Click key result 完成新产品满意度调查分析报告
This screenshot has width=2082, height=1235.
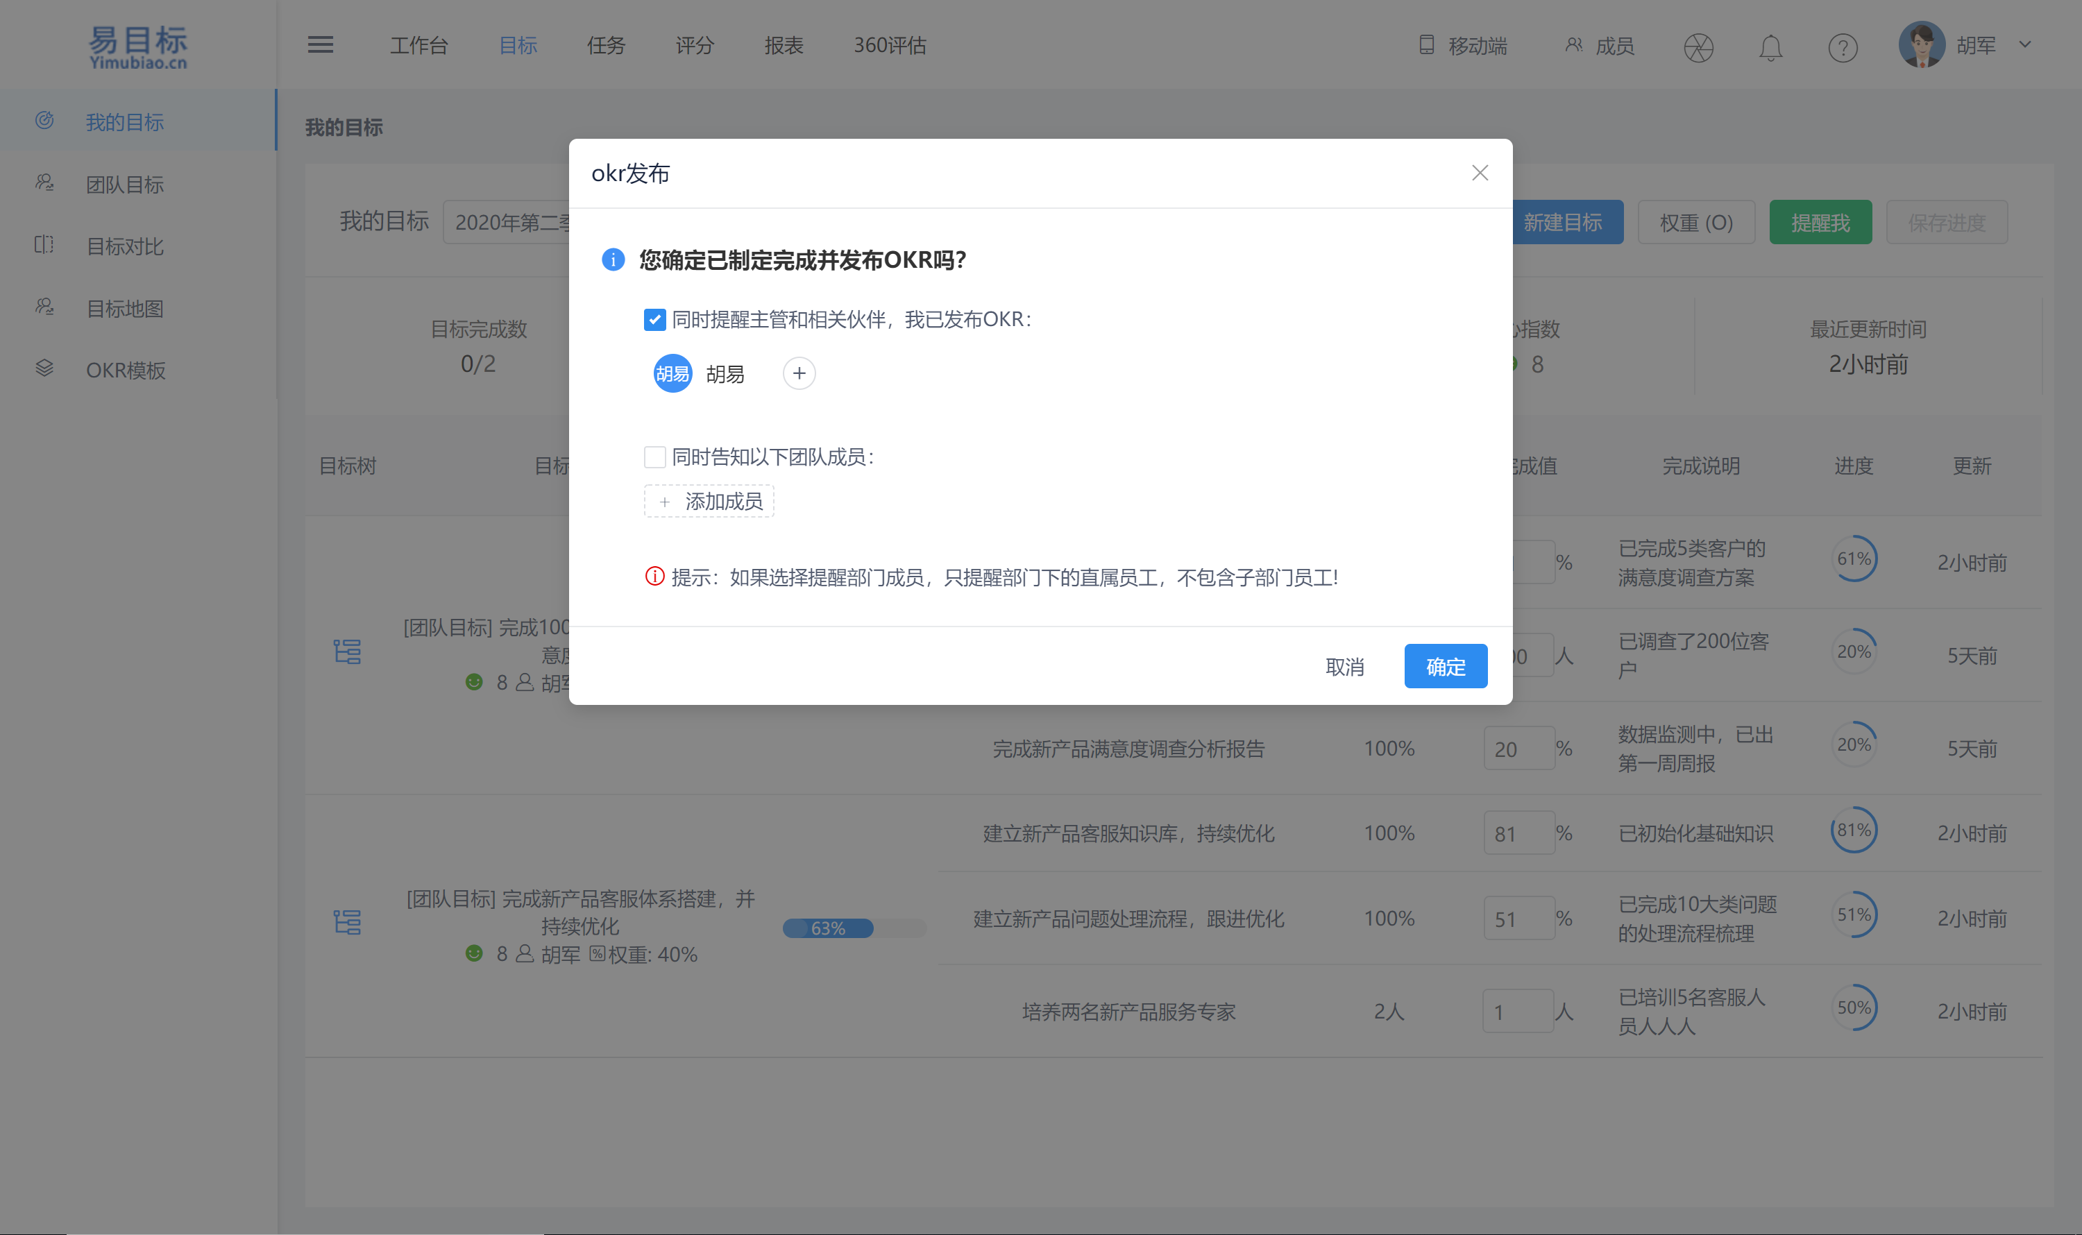click(x=1128, y=749)
